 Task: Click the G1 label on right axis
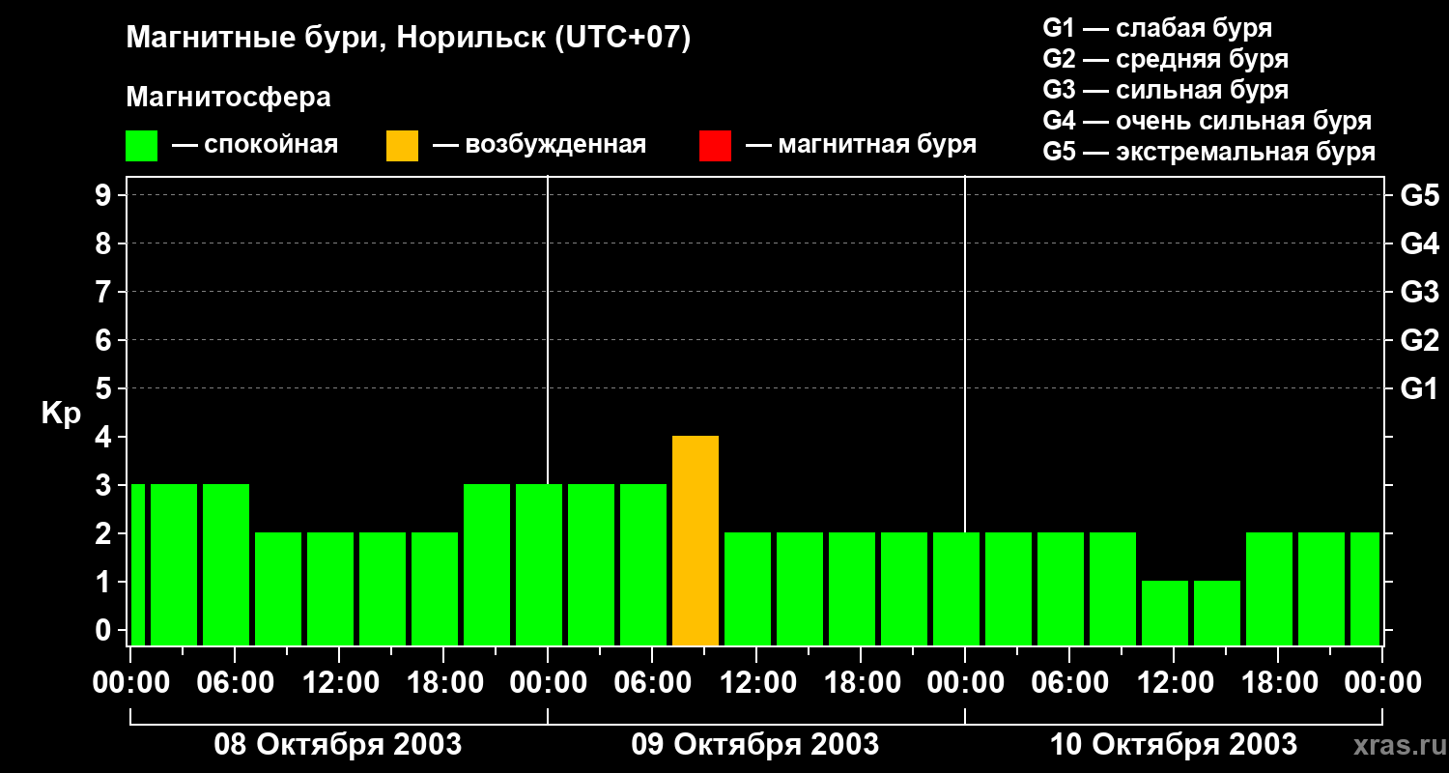(1419, 389)
